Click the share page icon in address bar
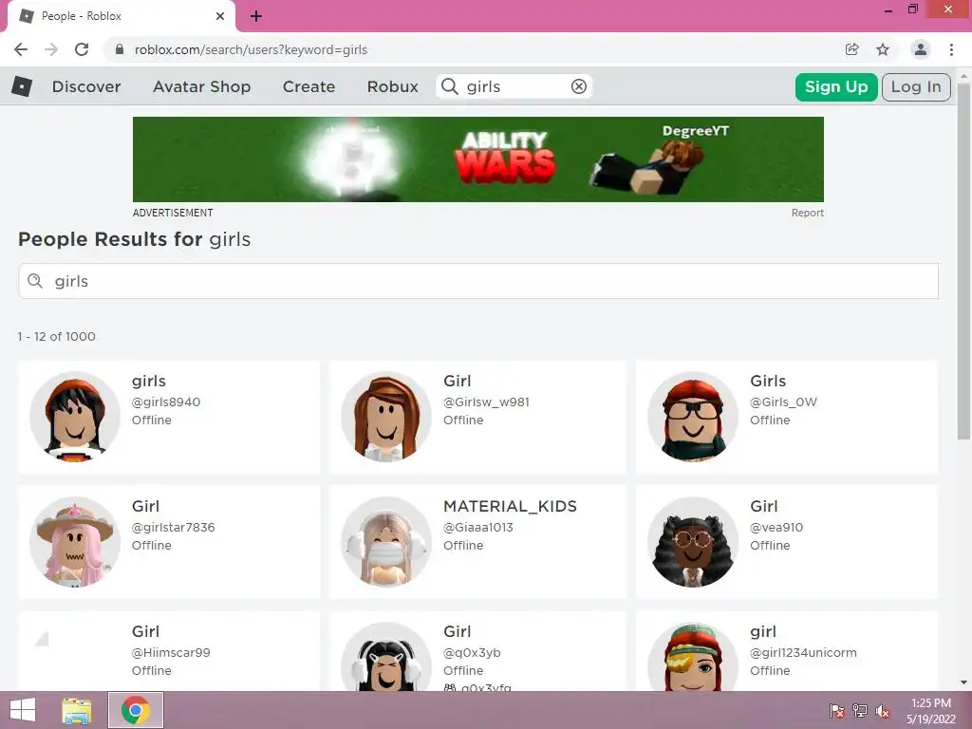Image resolution: width=972 pixels, height=729 pixels. (x=852, y=49)
